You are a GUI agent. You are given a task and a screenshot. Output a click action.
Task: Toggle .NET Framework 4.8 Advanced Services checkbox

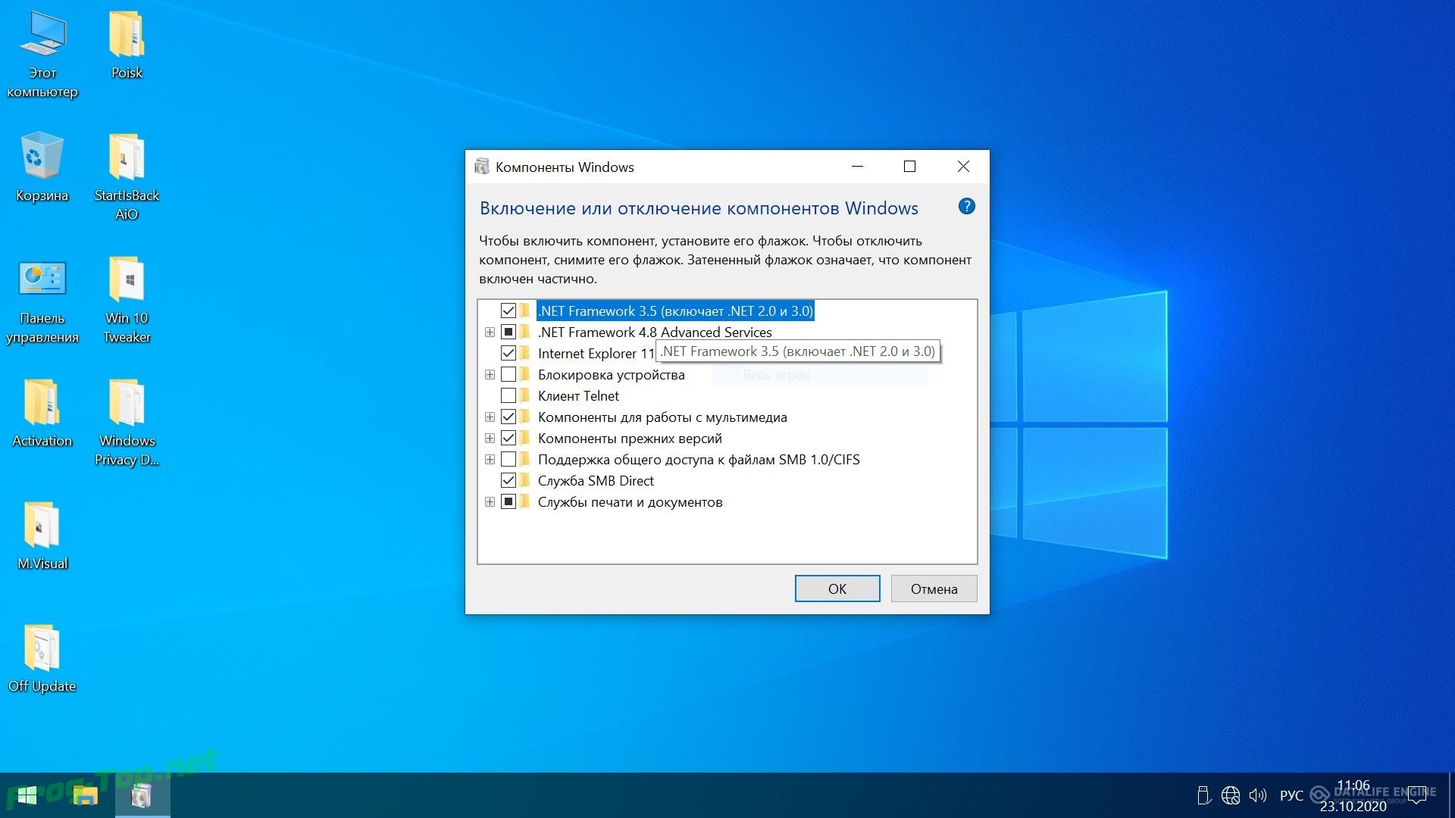pyautogui.click(x=508, y=332)
